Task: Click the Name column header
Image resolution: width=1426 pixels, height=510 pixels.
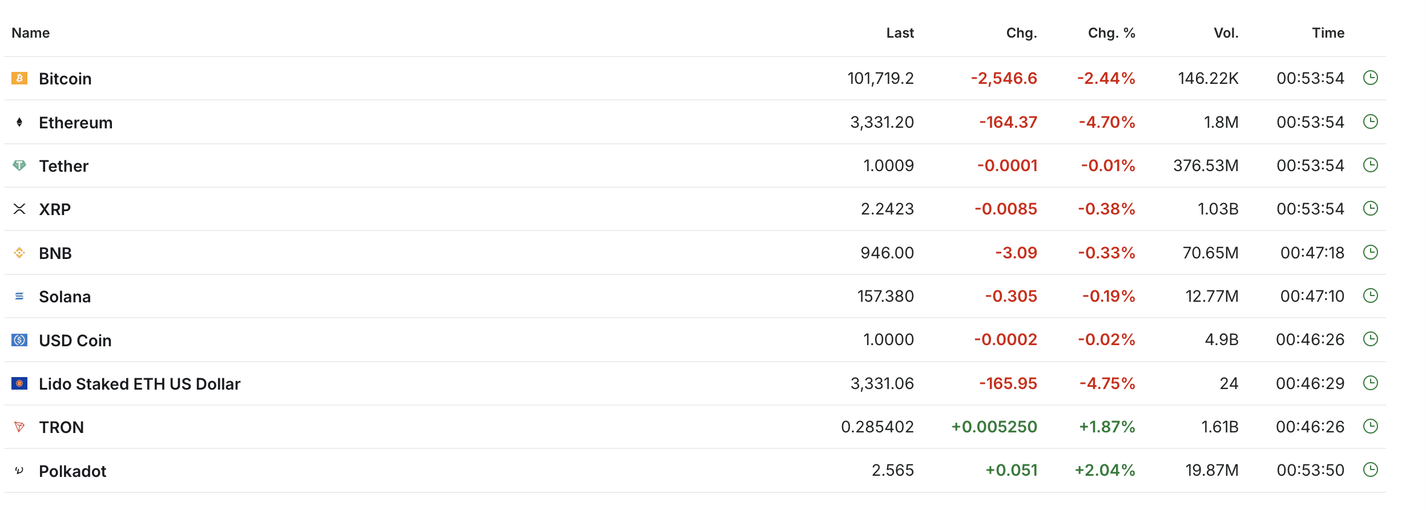Action: [31, 33]
